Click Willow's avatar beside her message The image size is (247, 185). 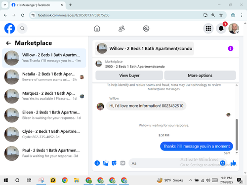tap(100, 107)
